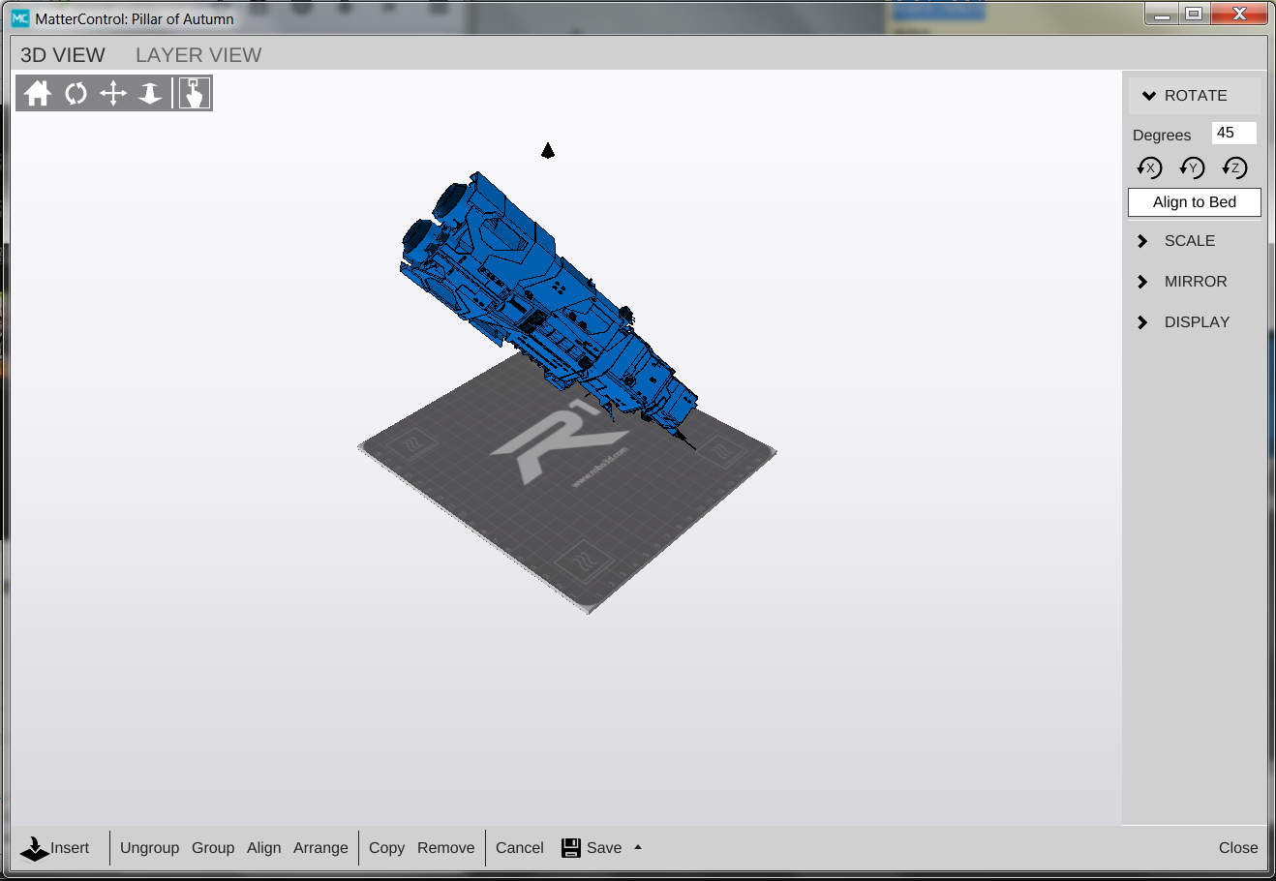The width and height of the screenshot is (1276, 881).
Task: Copy the selected part
Action: (386, 848)
